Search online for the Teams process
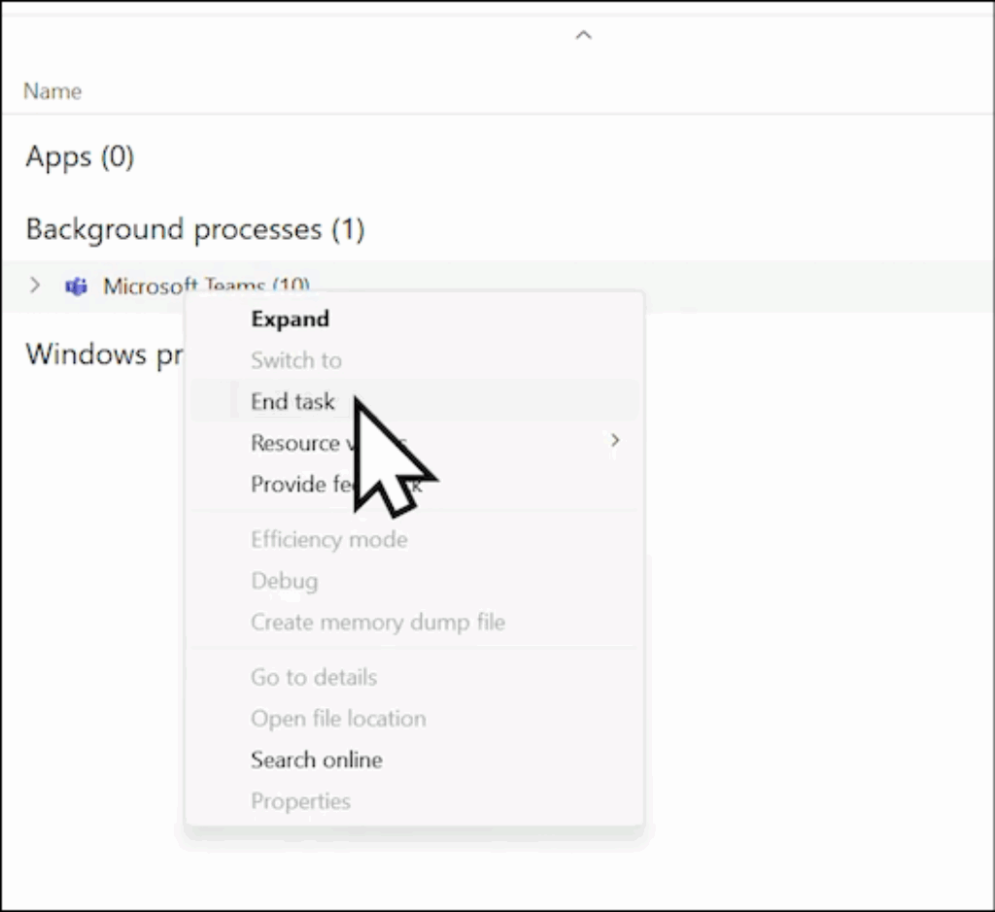This screenshot has height=912, width=995. (316, 760)
